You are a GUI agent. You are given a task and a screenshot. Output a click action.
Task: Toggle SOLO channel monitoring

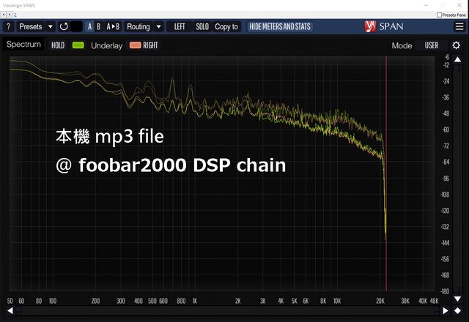point(202,26)
